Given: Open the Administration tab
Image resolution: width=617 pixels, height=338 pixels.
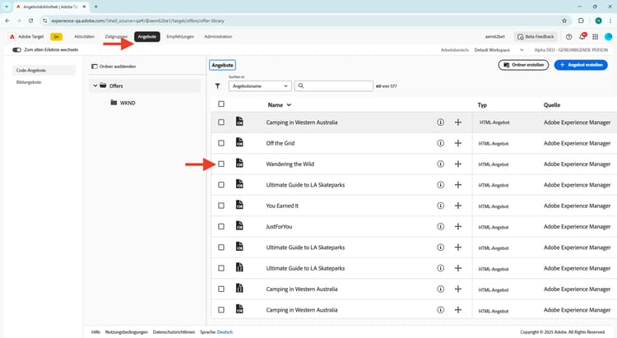Looking at the screenshot, I should coord(218,36).
